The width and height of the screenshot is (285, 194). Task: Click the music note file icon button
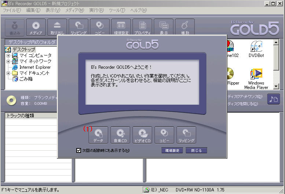tap(273, 99)
